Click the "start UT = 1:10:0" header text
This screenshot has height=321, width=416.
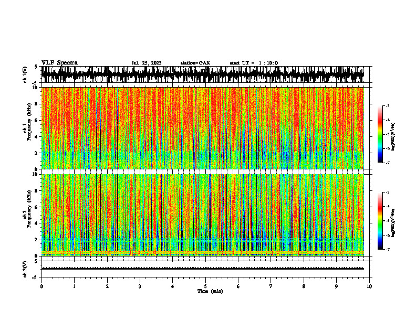254,63
